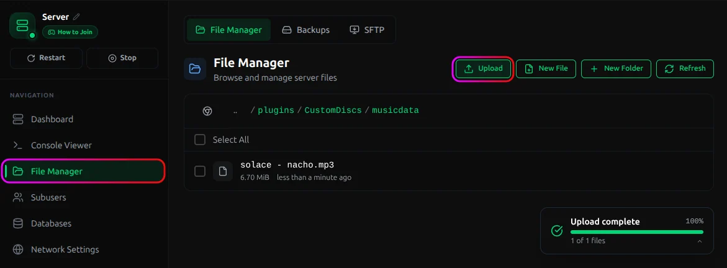The width and height of the screenshot is (727, 268).
Task: Click the Upload complete title
Action: click(x=605, y=221)
